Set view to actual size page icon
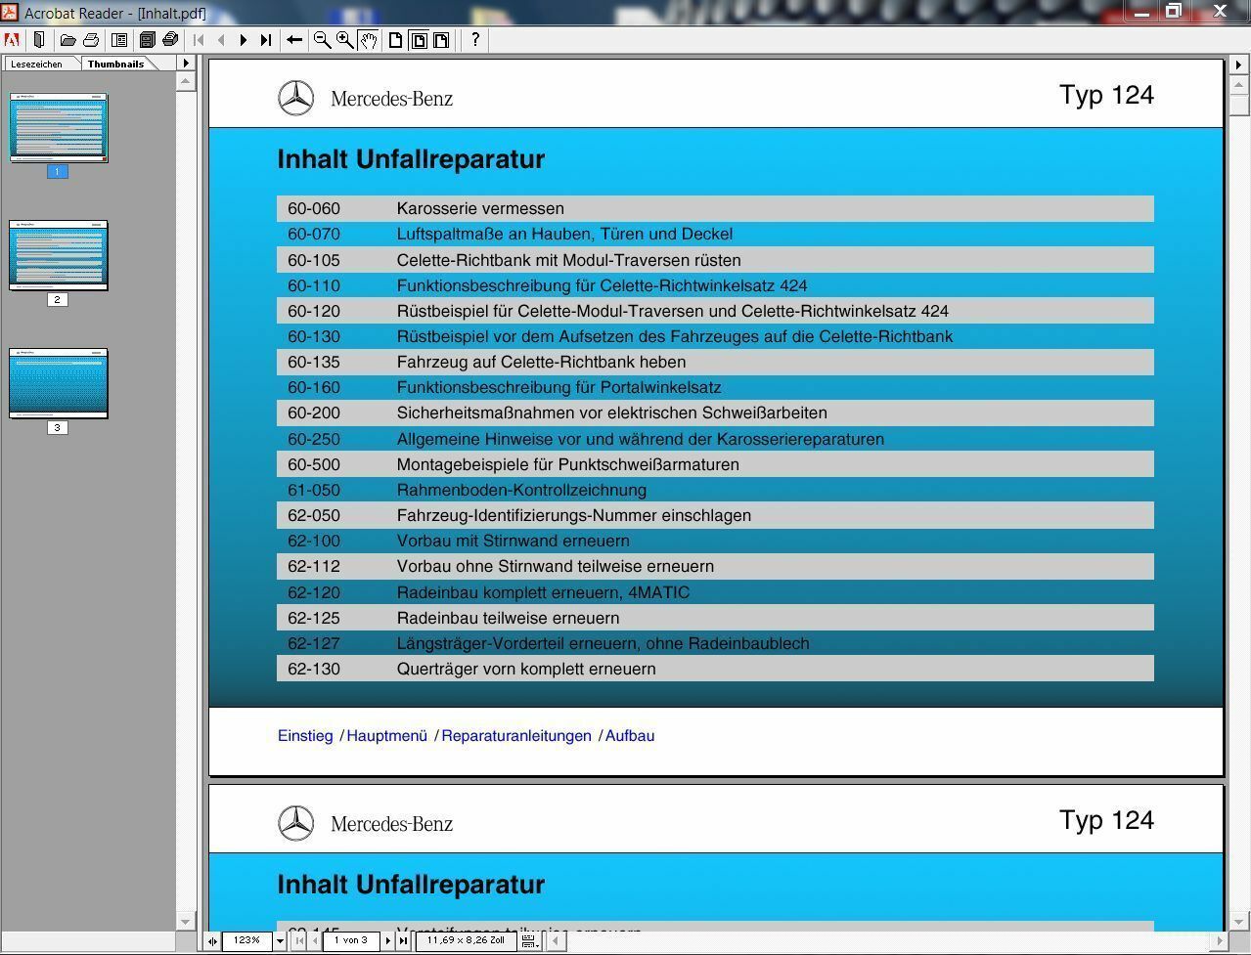Image resolution: width=1251 pixels, height=955 pixels. tap(396, 40)
